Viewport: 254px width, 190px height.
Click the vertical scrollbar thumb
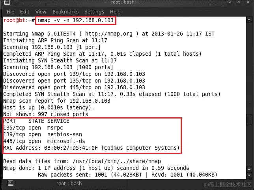(x=249, y=119)
